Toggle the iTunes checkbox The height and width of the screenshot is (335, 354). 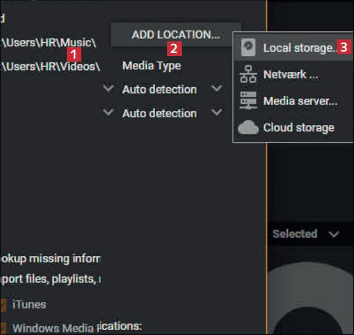[3, 305]
